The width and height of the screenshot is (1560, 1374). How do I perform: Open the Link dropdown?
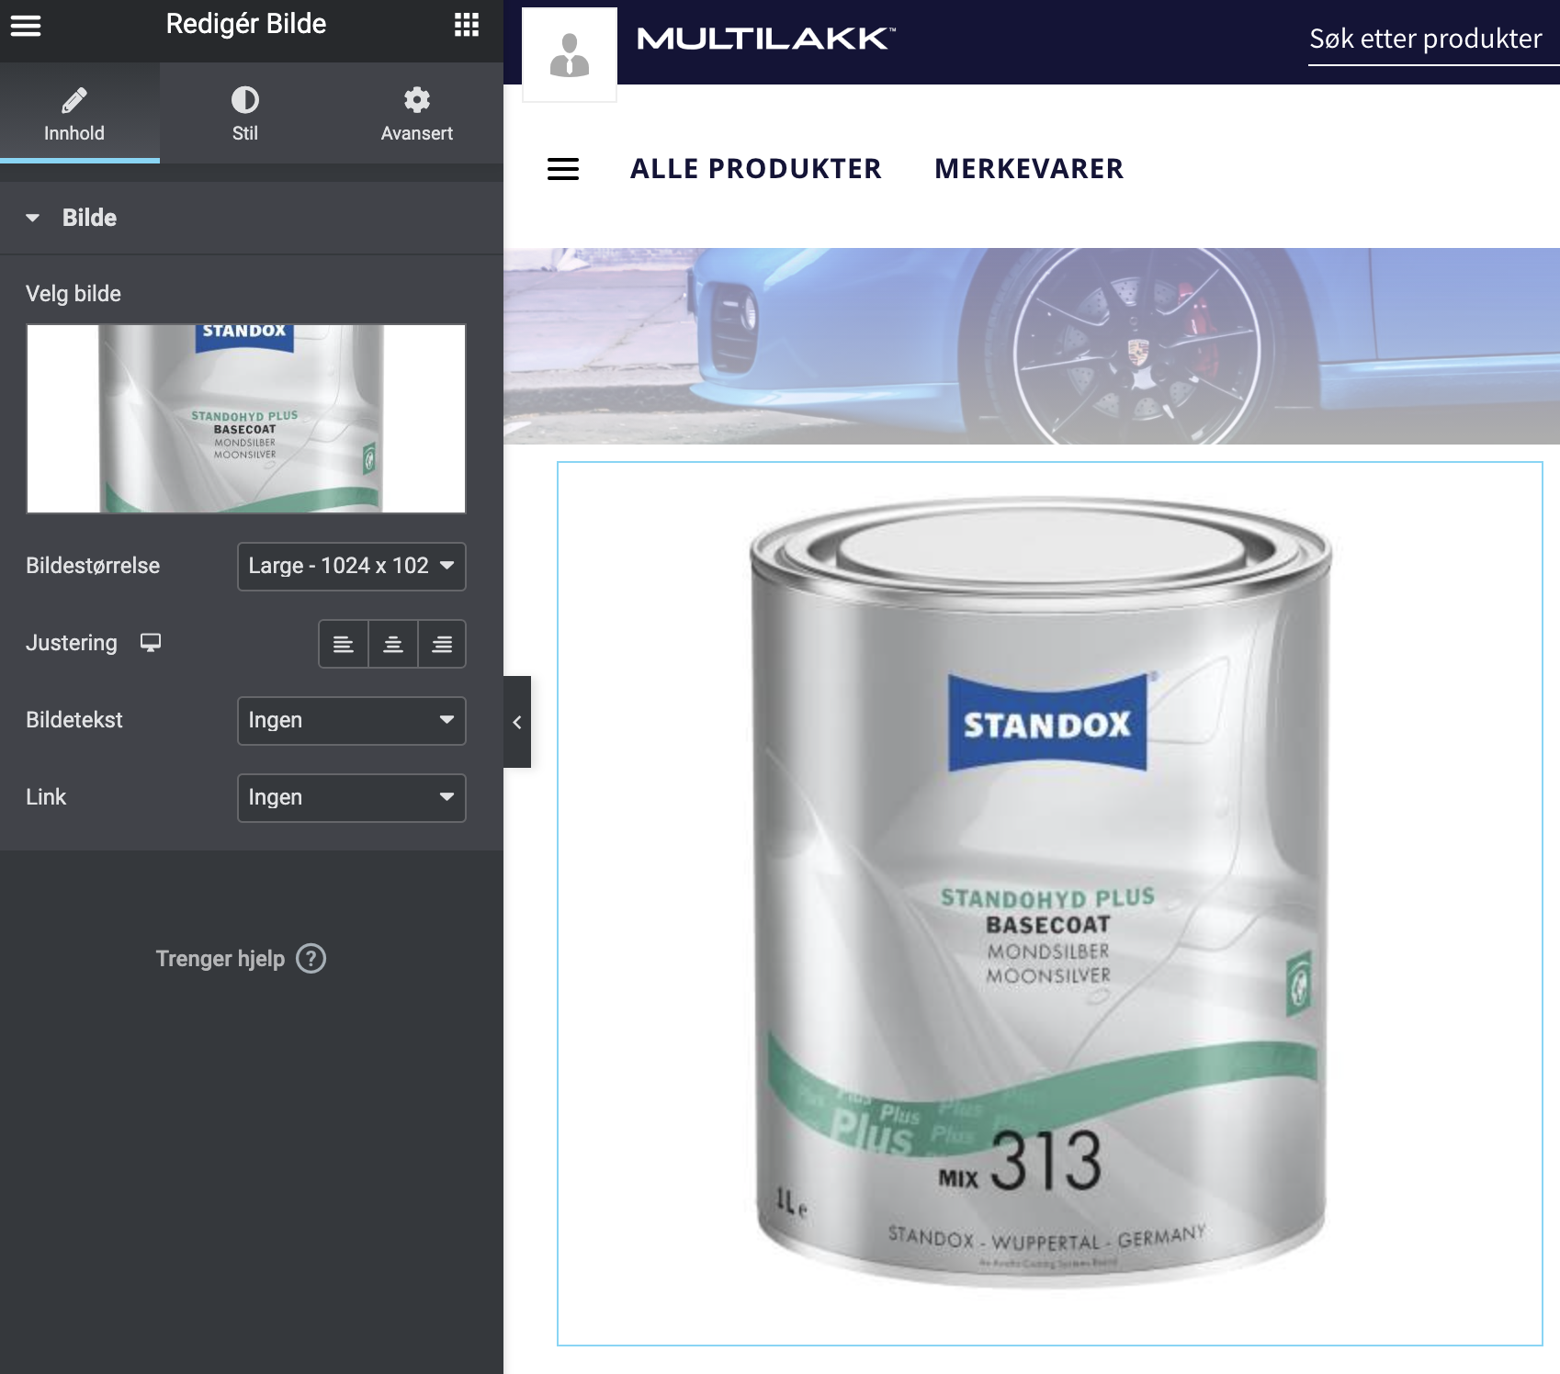(x=352, y=797)
